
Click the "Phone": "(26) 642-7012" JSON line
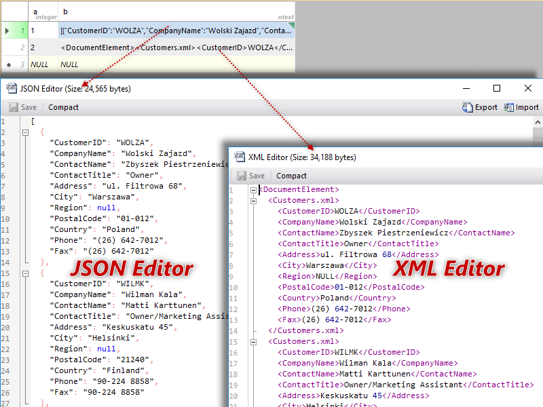tap(109, 240)
